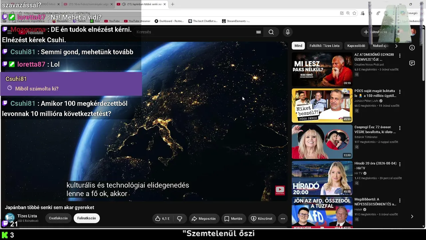426x240 pixels.
Task: Open a new browser tab
Action: [172, 4]
